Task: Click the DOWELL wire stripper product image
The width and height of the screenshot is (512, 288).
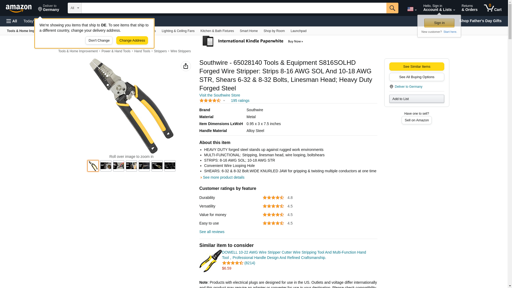Action: (x=210, y=261)
